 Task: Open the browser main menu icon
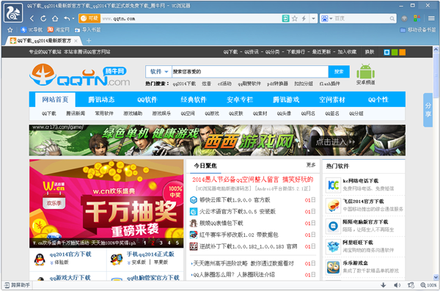[431, 18]
